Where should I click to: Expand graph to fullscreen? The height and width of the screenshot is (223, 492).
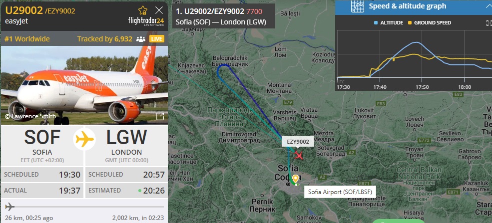(x=489, y=23)
